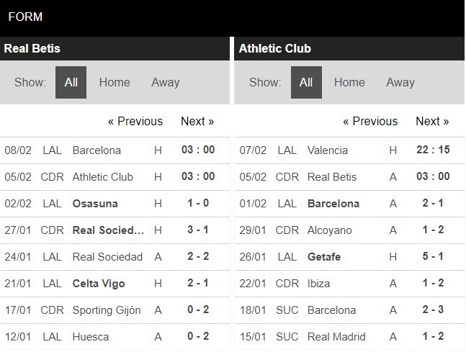Click Huesca match score 0 - 2
The height and width of the screenshot is (352, 466).
coord(197,337)
